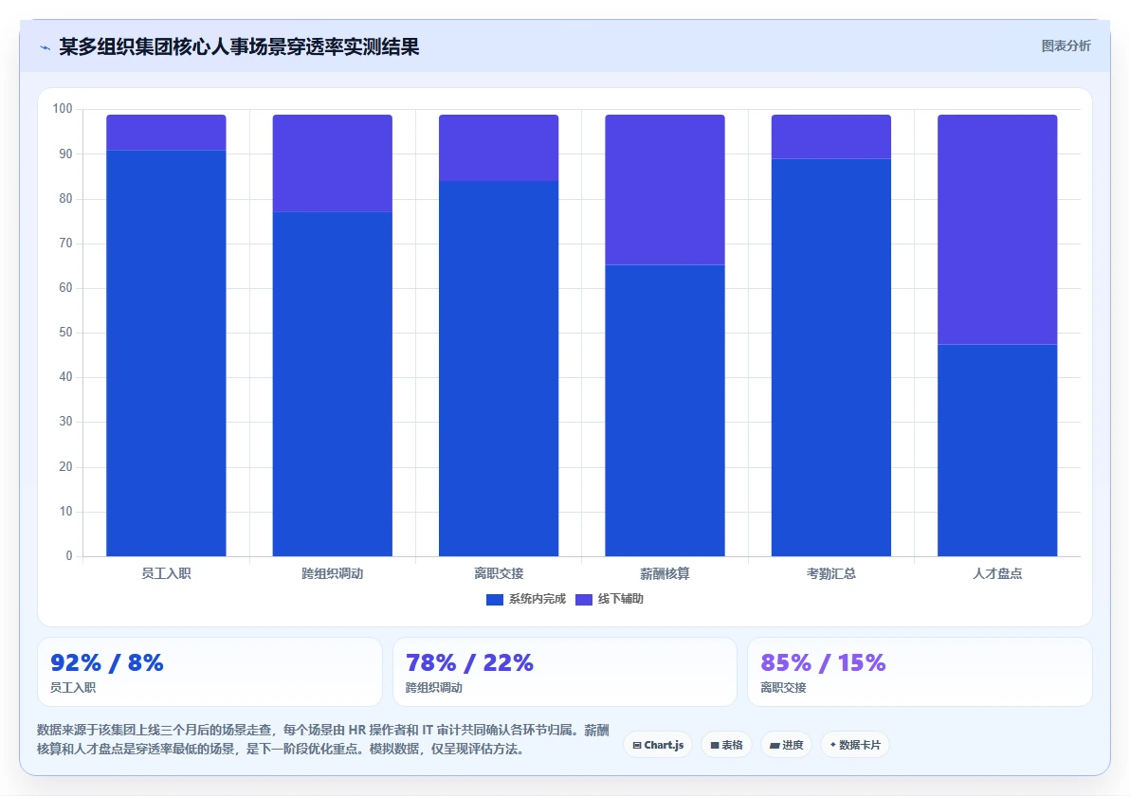
Task: Click the y-axis label 0
Action: pyautogui.click(x=69, y=556)
